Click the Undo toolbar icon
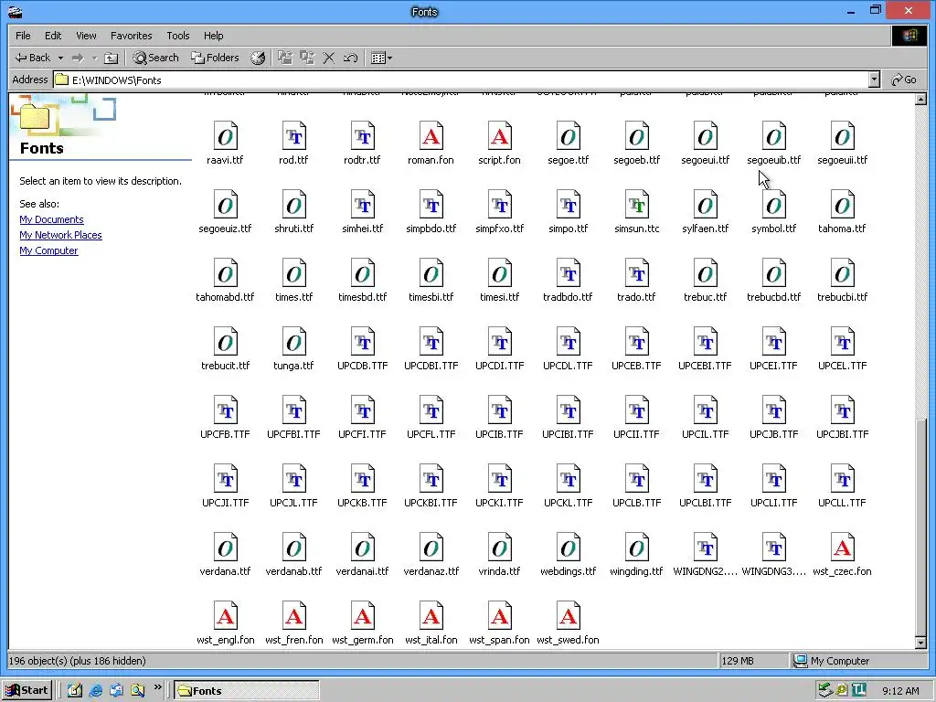This screenshot has width=936, height=702. [x=350, y=58]
